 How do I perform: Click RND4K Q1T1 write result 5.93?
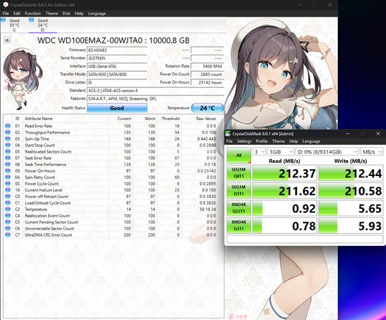(351, 225)
